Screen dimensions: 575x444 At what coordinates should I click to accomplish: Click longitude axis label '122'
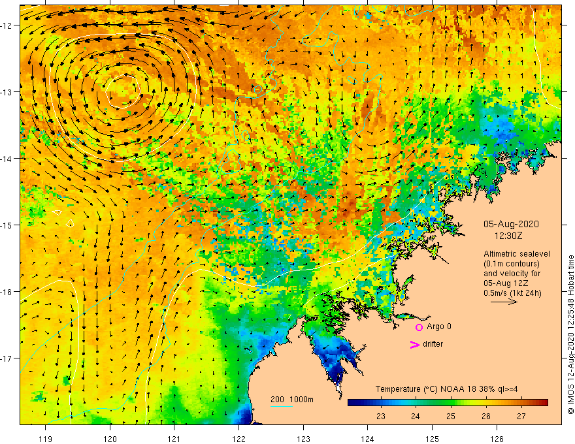[238, 439]
